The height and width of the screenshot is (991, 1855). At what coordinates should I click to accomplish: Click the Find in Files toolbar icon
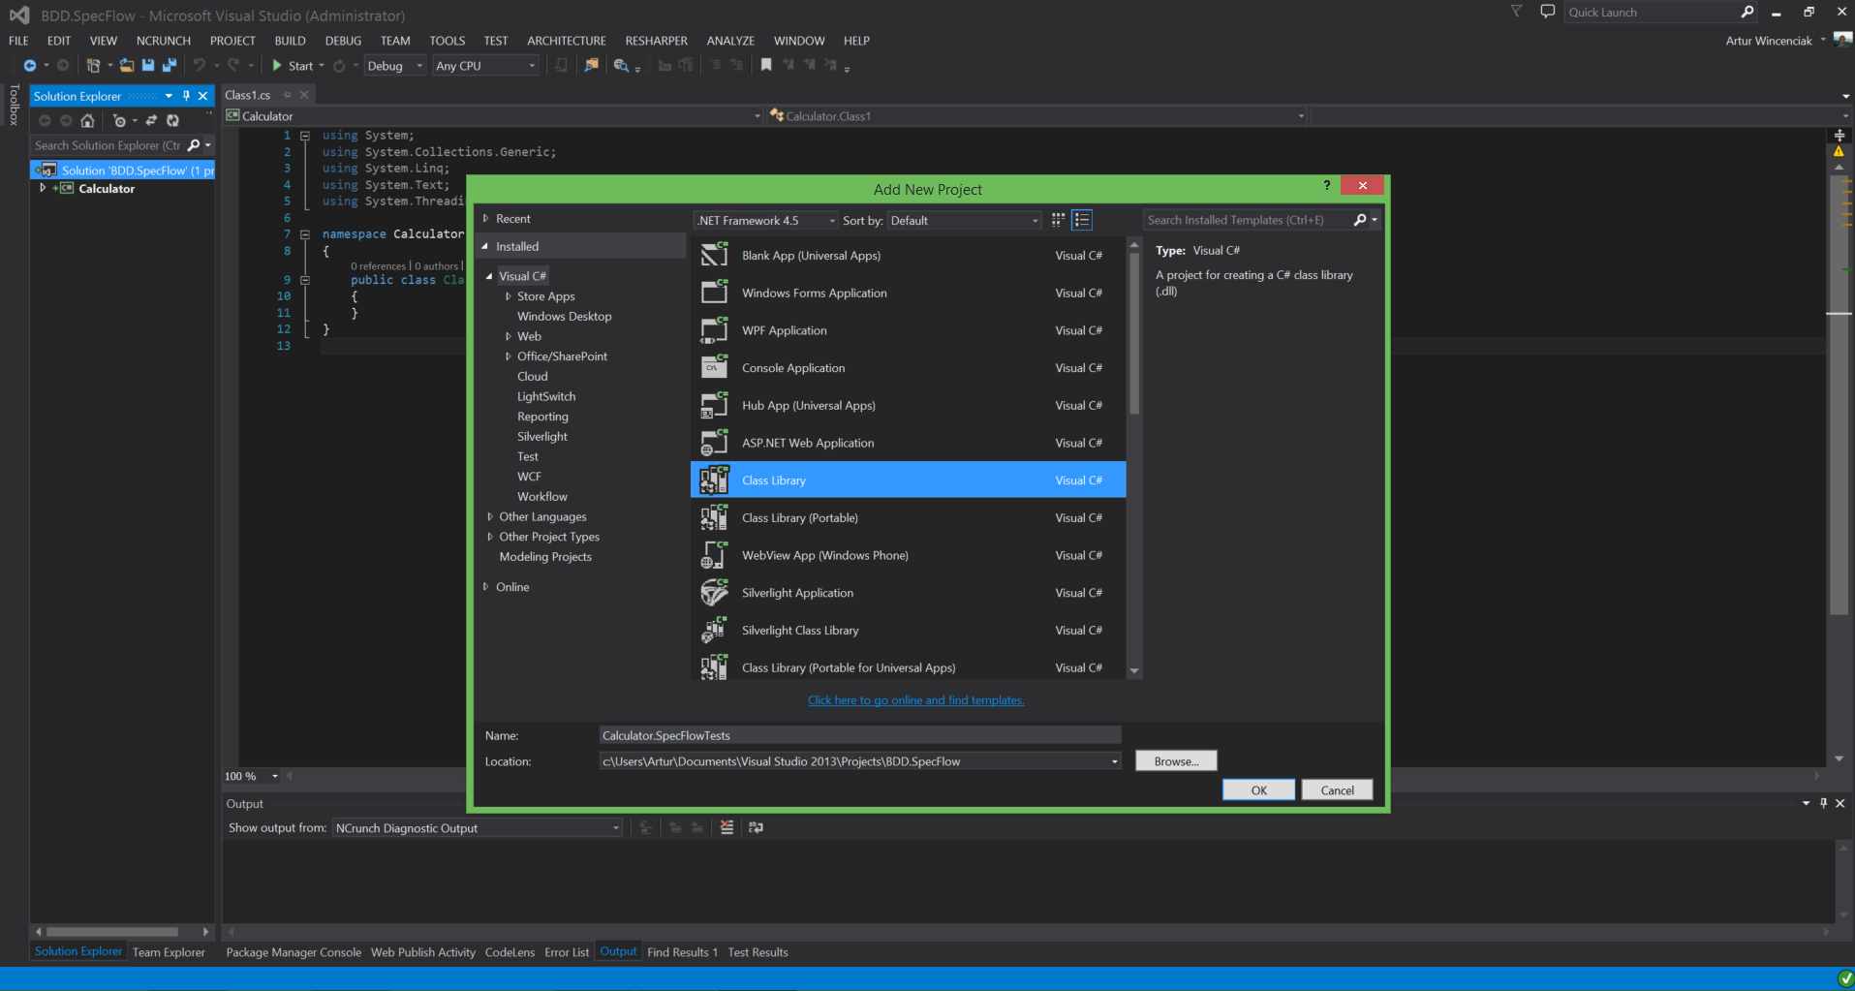click(591, 66)
